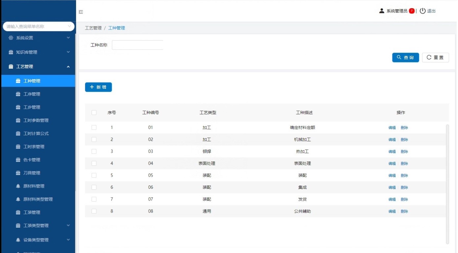
Task: Open the red notification badge
Action: pos(412,11)
